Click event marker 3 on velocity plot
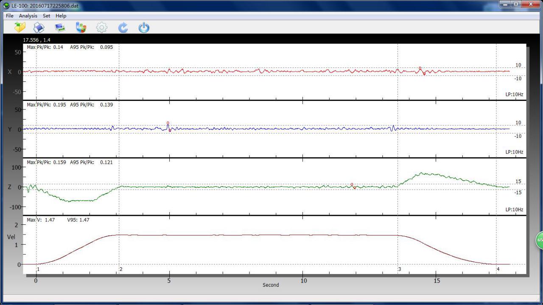Screen dimensions: 543x305 pyautogui.click(x=399, y=269)
